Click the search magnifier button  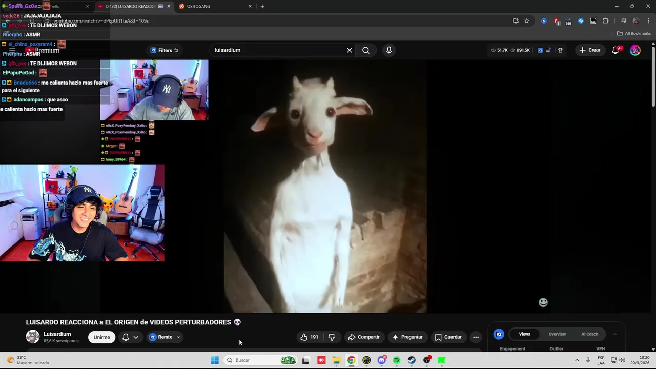(366, 50)
